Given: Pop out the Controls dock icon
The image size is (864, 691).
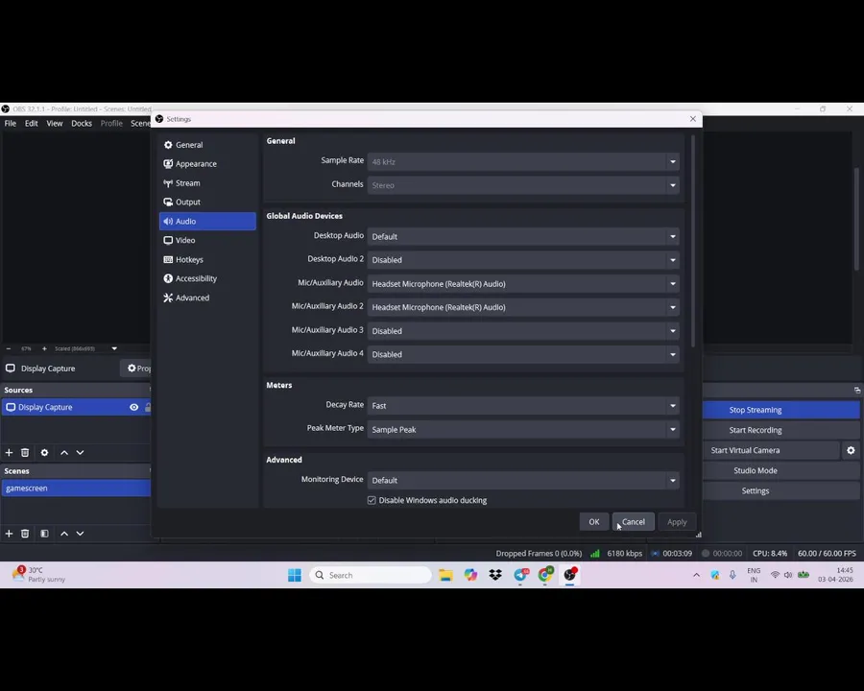Looking at the screenshot, I should click(x=857, y=391).
